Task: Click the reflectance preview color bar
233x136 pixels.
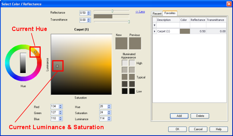Action: [x=111, y=17]
